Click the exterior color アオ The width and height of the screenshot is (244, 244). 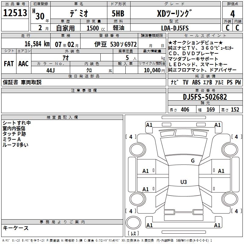[66, 58]
